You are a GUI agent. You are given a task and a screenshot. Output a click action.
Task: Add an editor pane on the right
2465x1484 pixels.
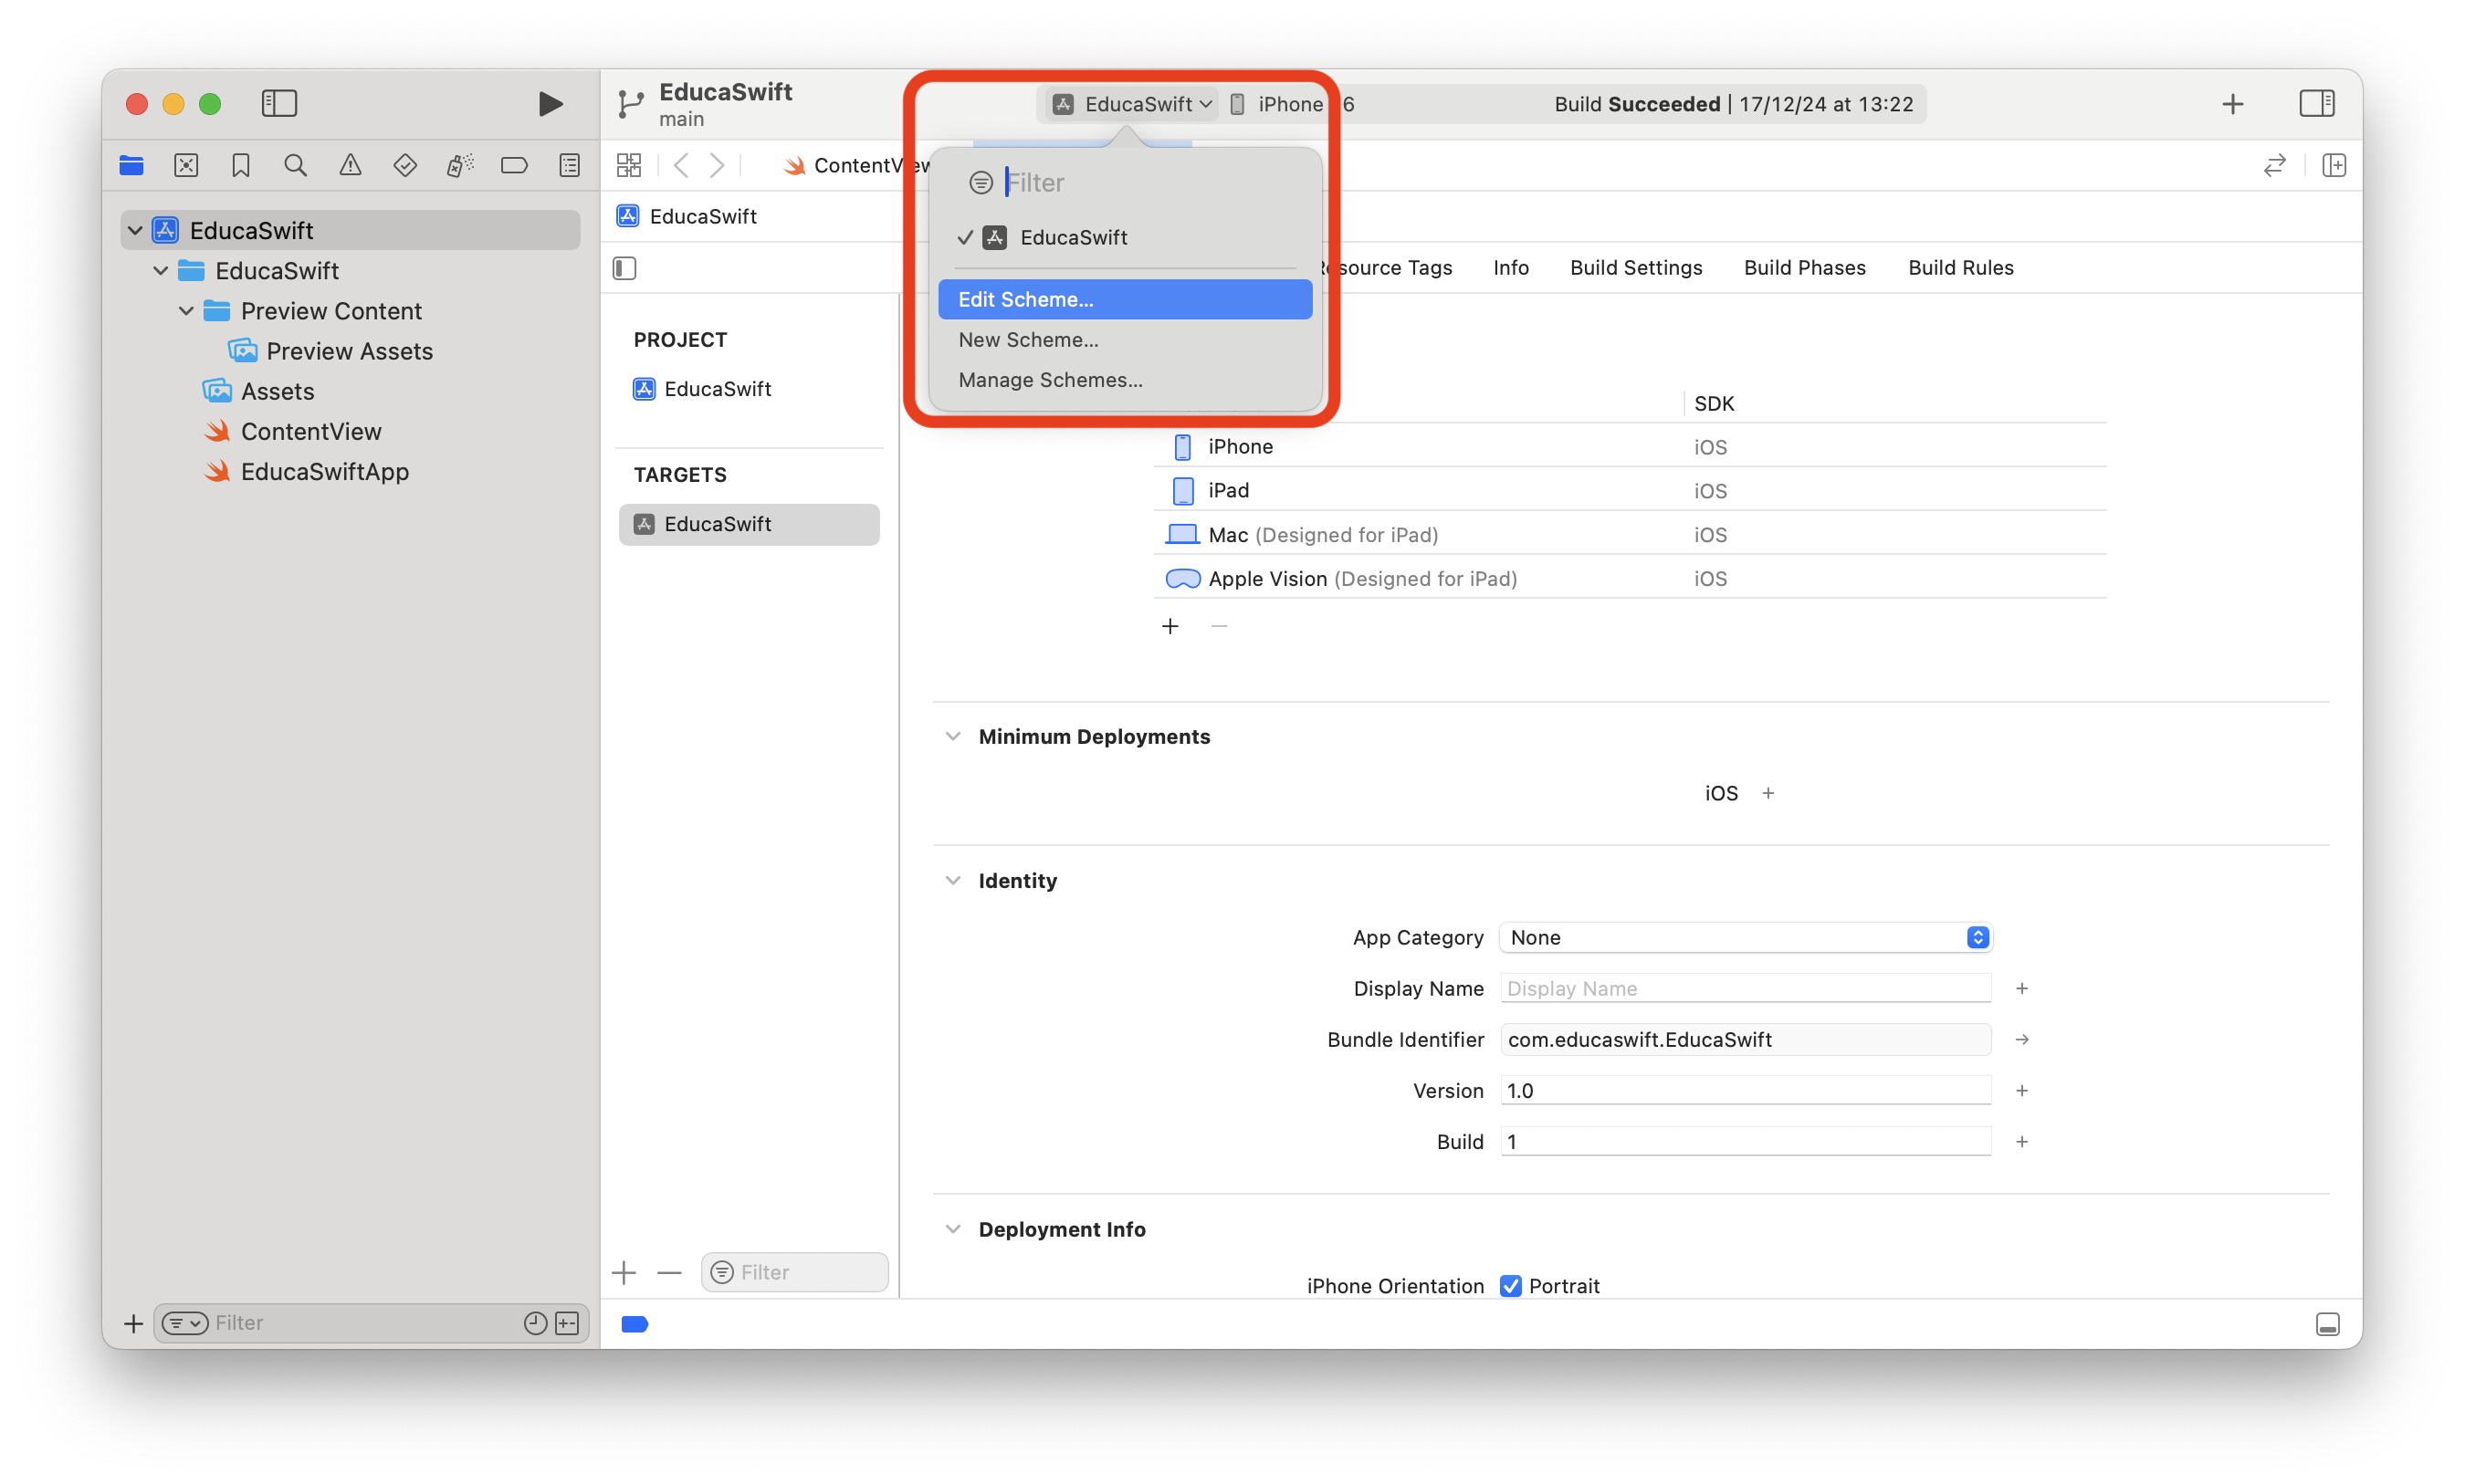click(2333, 165)
